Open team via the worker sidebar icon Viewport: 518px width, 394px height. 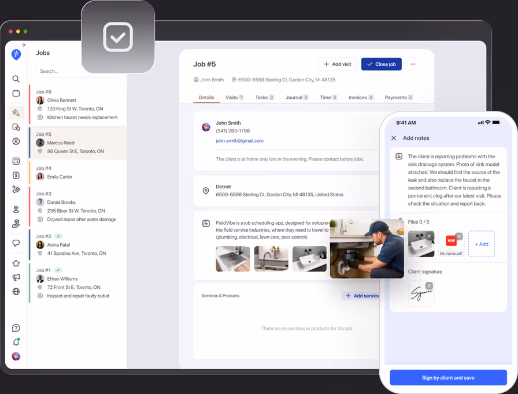[16, 209]
